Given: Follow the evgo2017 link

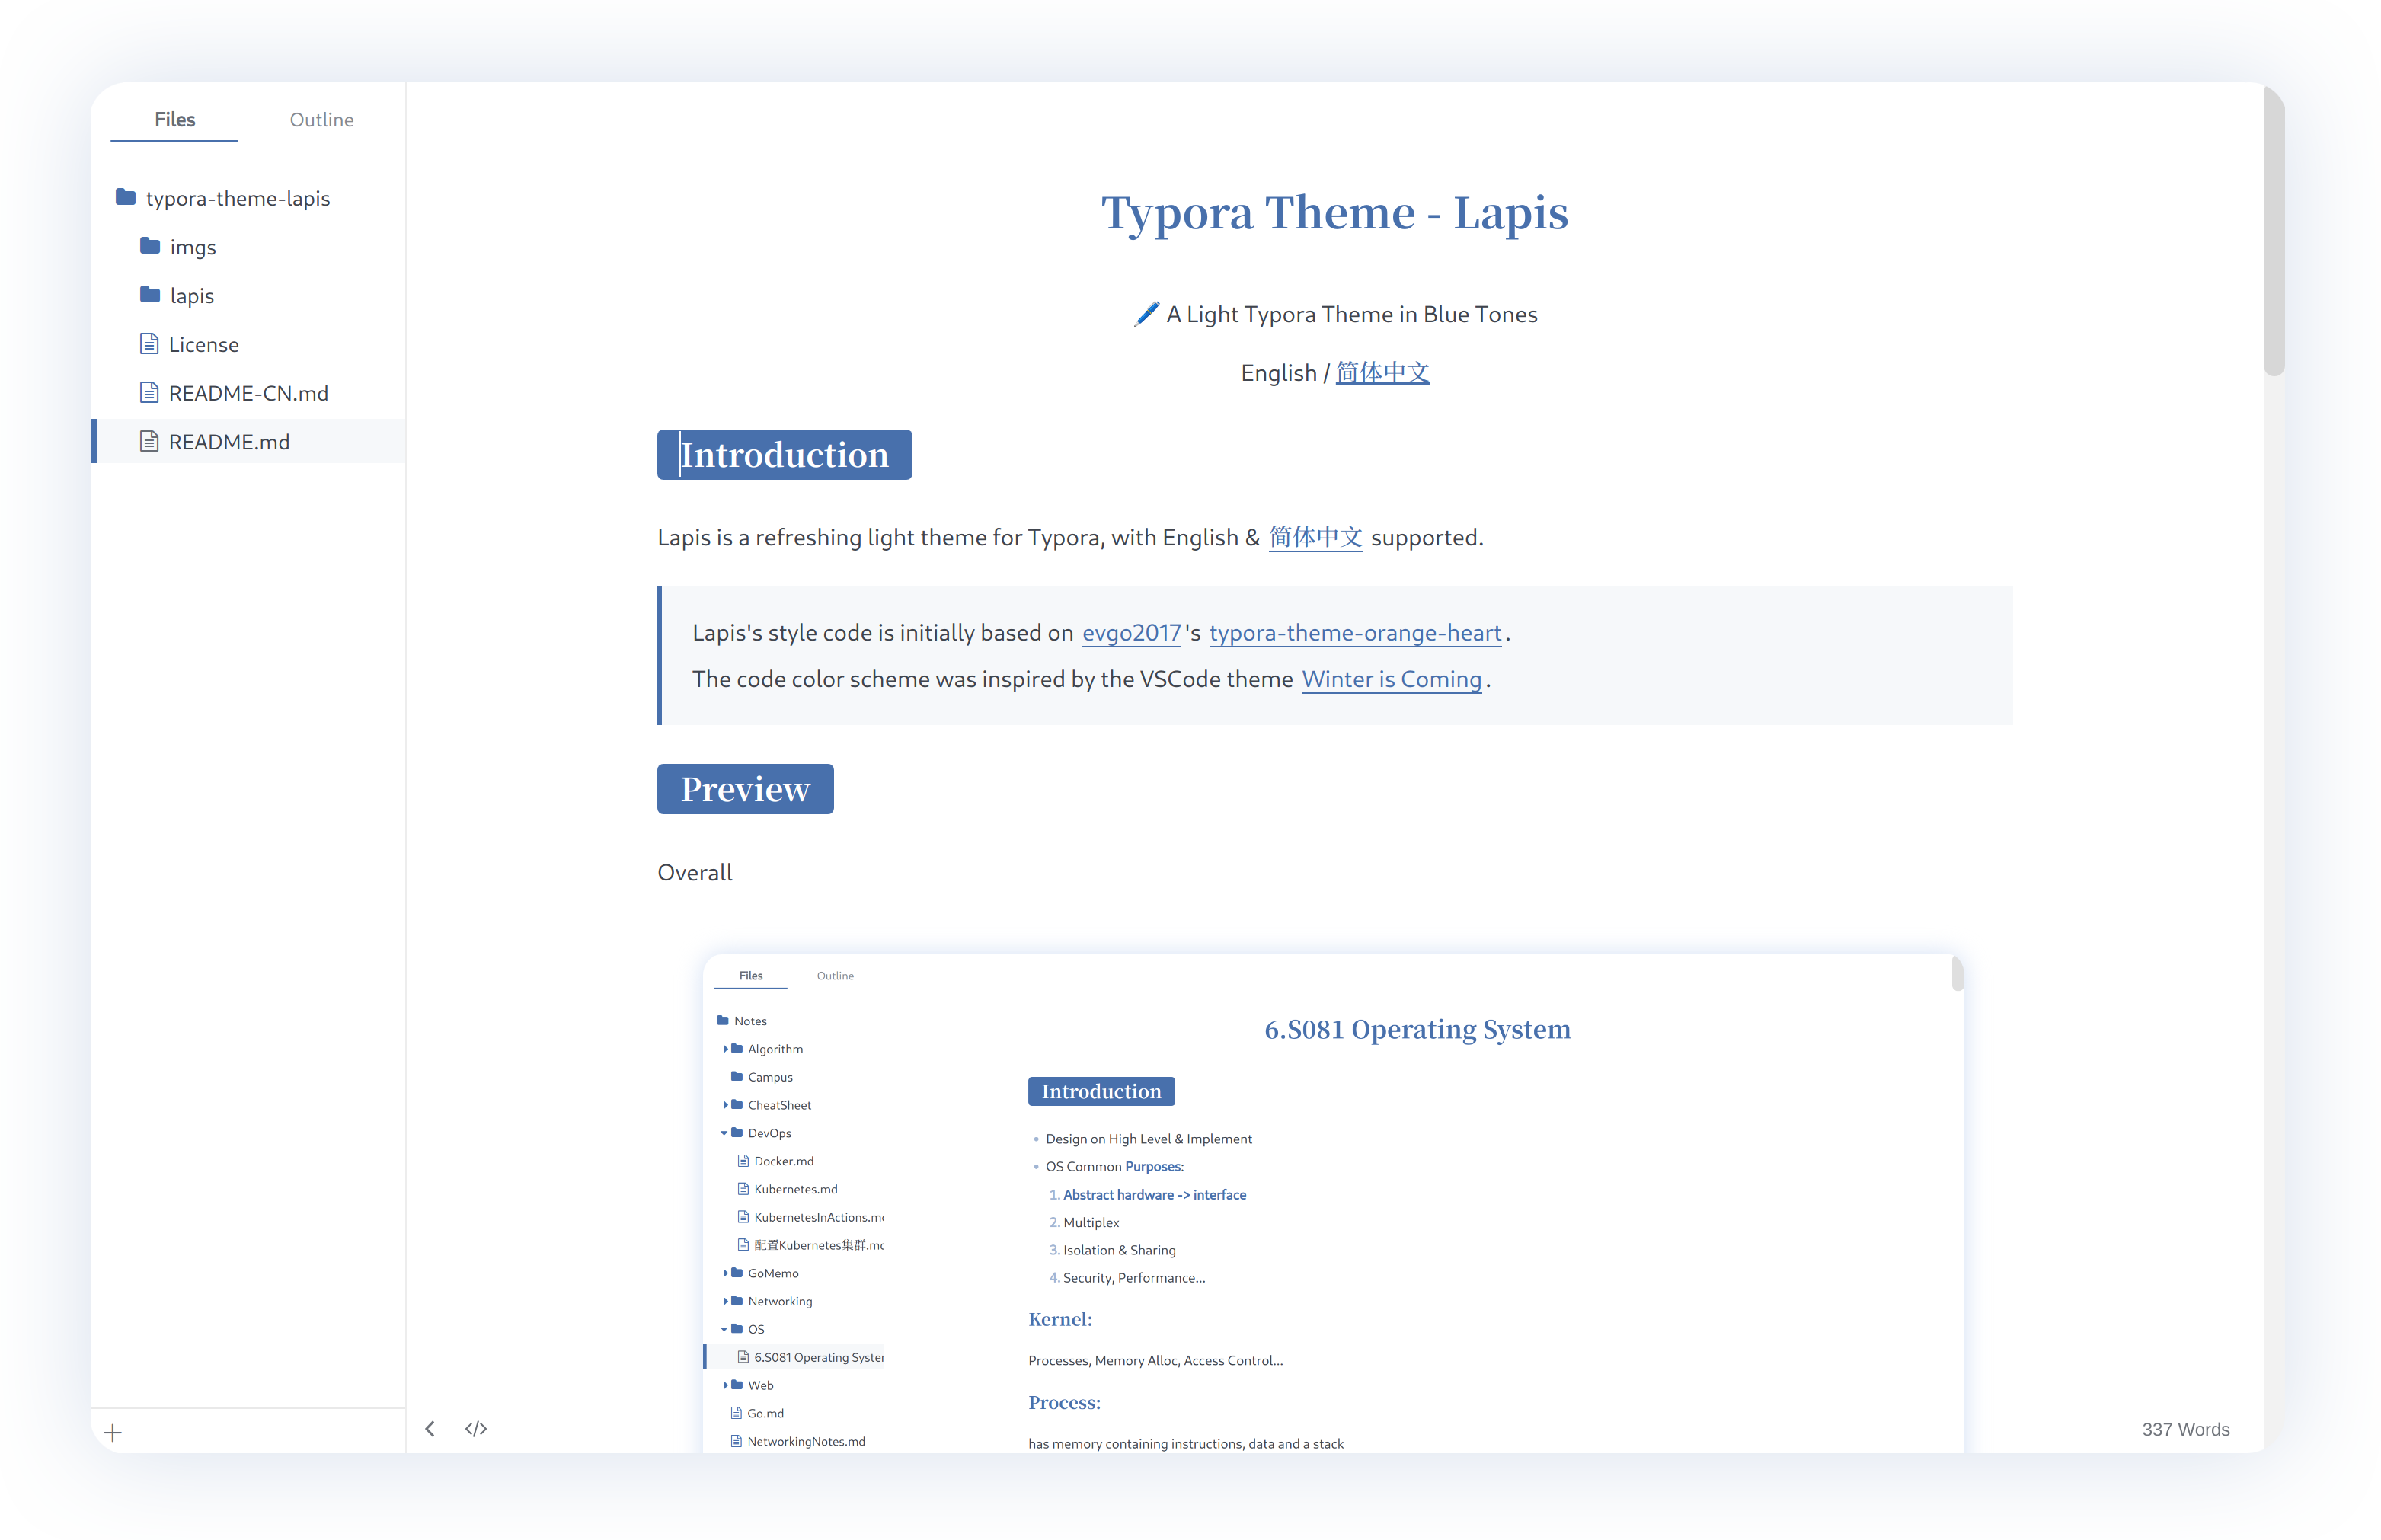Looking at the screenshot, I should [x=1131, y=633].
